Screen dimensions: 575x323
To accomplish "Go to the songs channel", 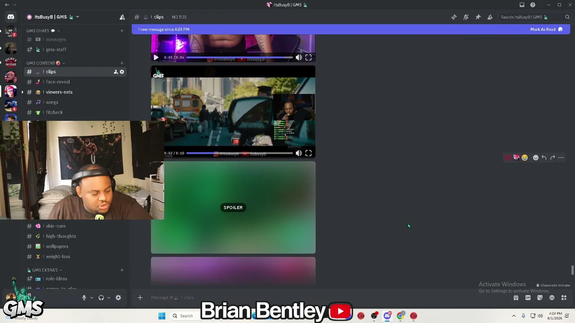I will (x=75, y=102).
